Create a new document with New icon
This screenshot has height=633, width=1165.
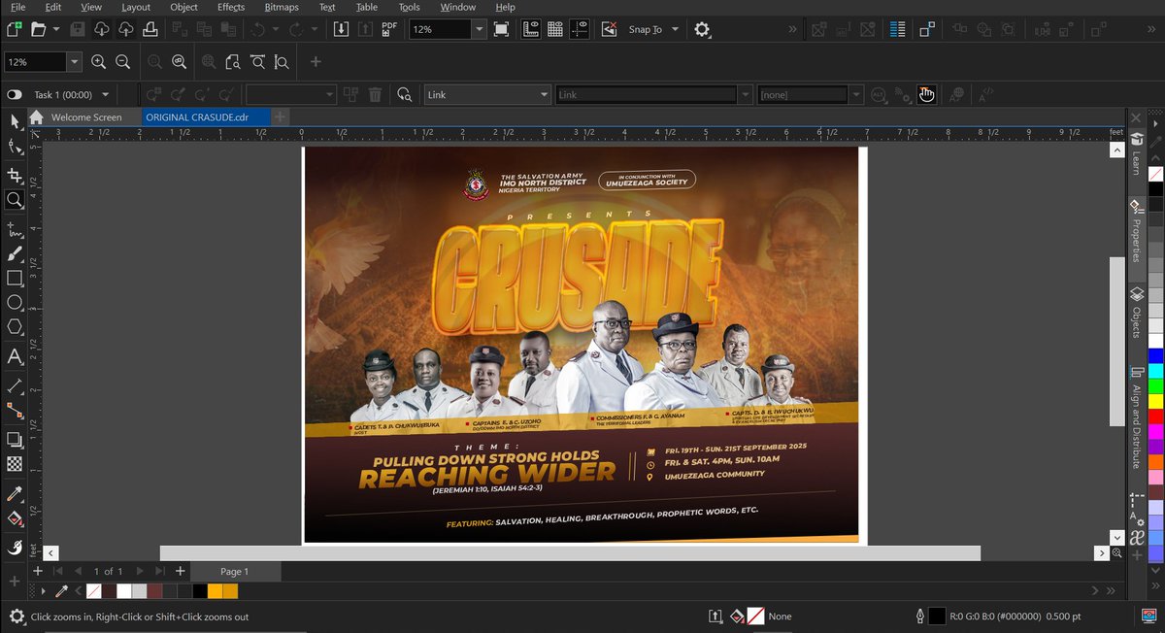[x=14, y=29]
